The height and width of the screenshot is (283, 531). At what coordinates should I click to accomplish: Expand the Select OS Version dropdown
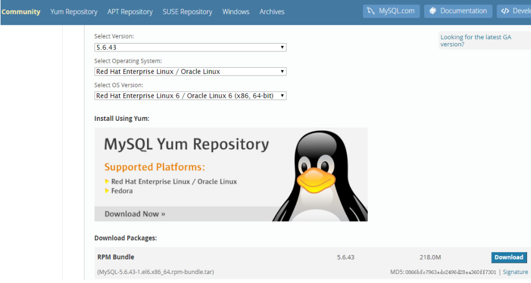(x=190, y=96)
